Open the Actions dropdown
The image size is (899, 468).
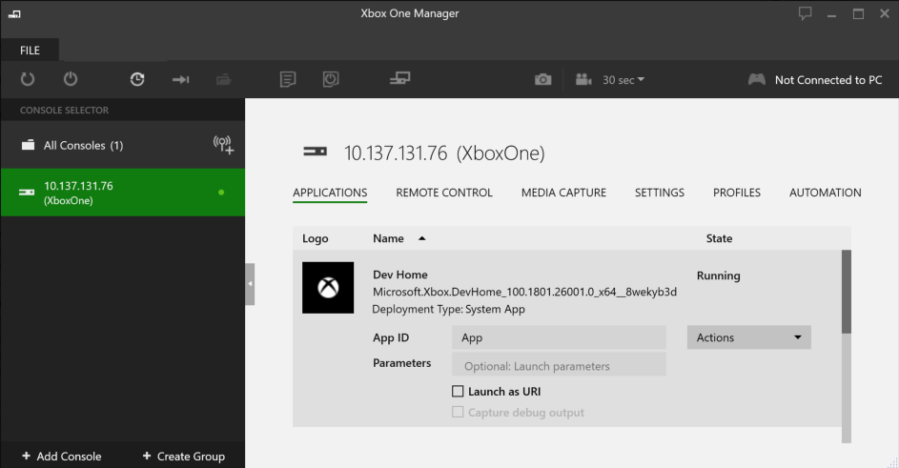748,337
